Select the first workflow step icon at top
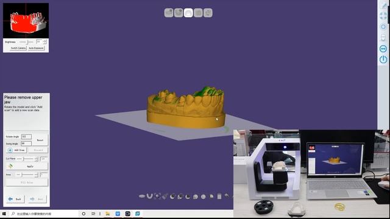Viewport: 390px width, 219px height. [x=169, y=13]
